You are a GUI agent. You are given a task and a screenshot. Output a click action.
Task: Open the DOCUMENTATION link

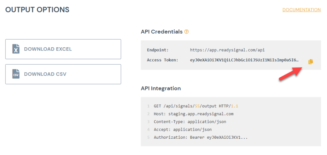[301, 10]
